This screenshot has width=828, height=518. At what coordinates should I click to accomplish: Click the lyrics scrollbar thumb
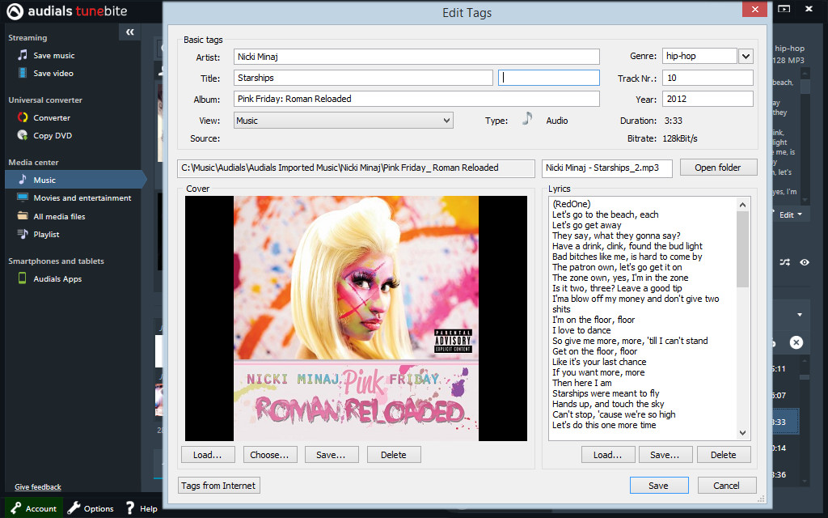tap(742, 249)
